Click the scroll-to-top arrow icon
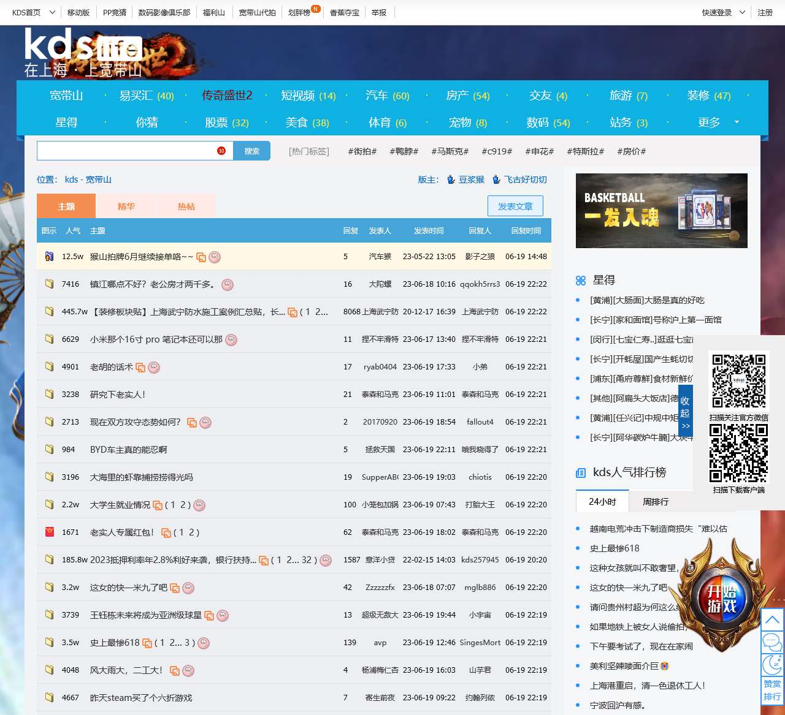This screenshot has height=715, width=785. (772, 619)
